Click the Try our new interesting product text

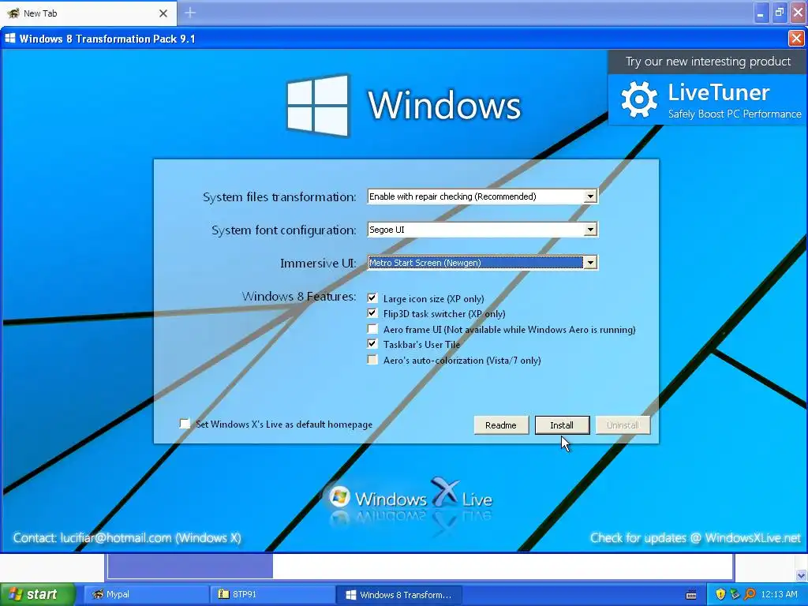[x=708, y=62]
